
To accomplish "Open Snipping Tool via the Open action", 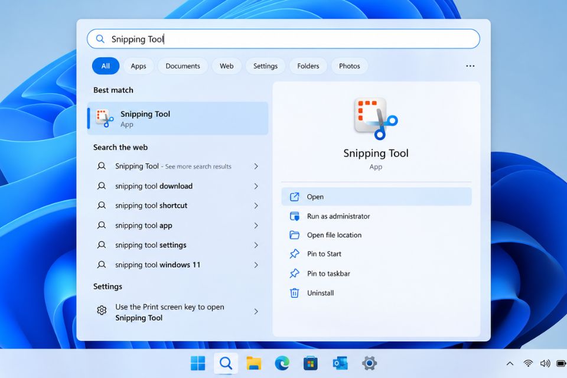I will point(376,197).
